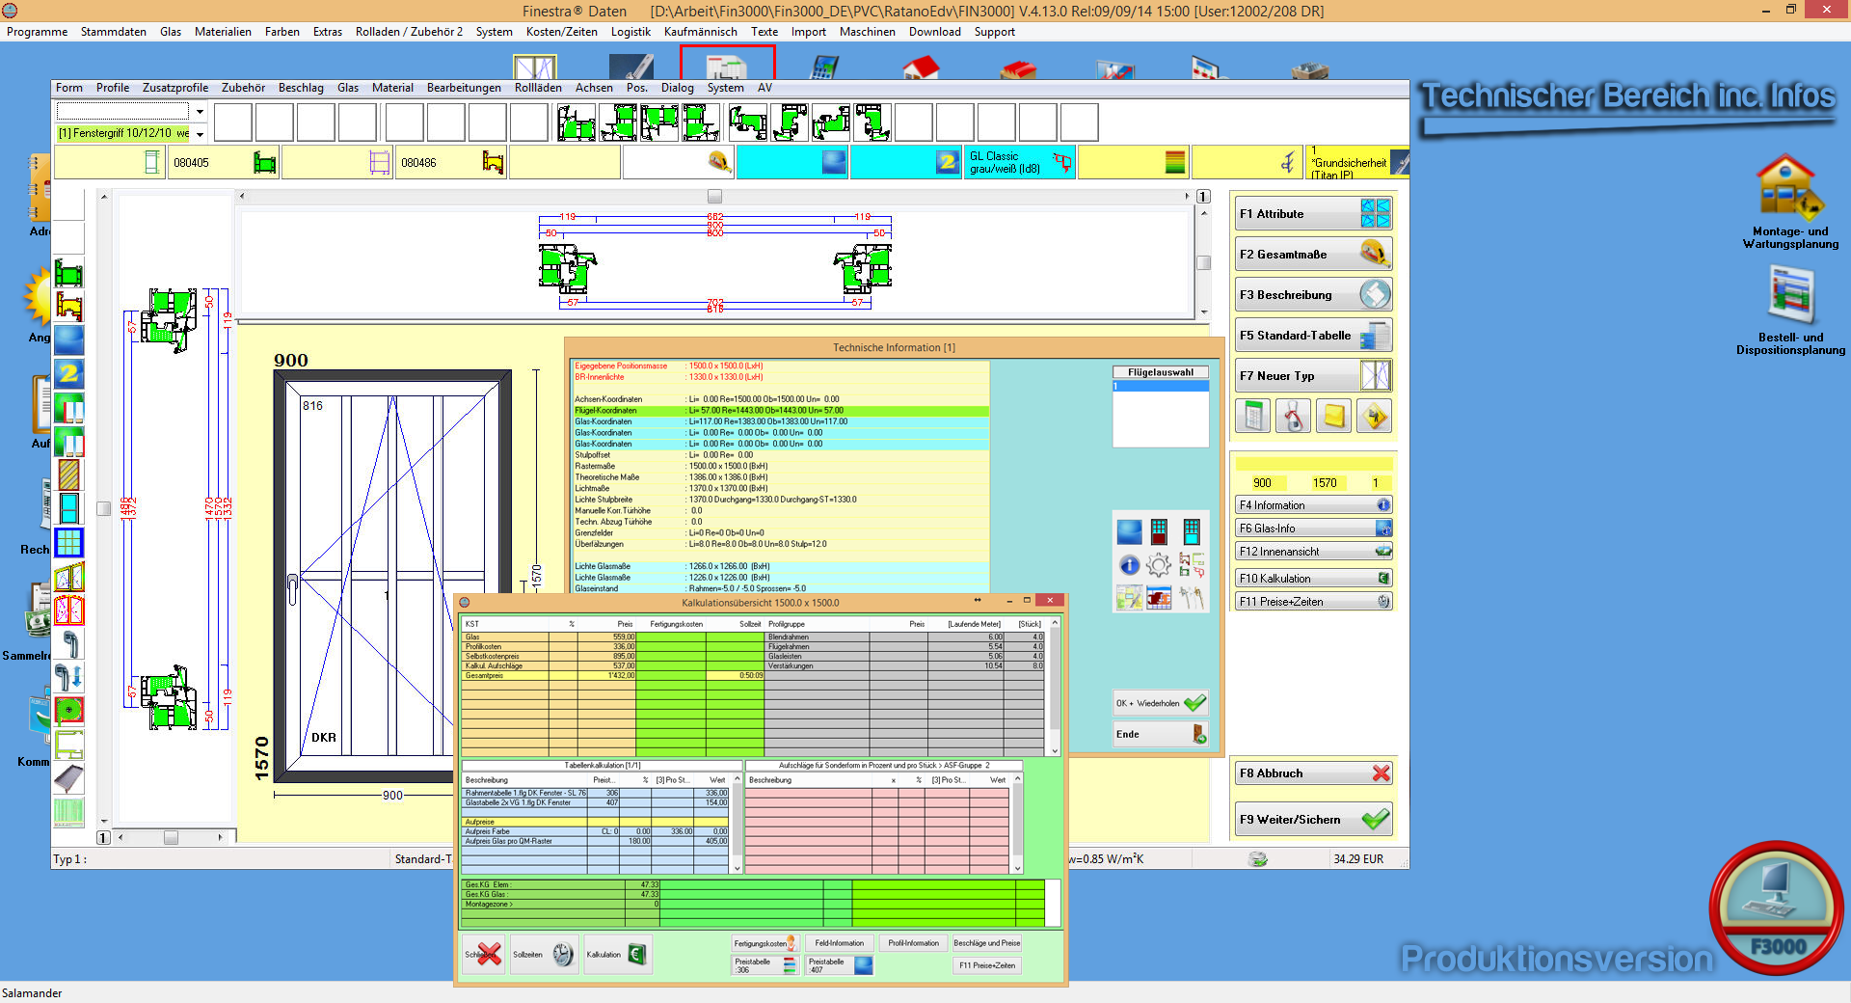Viewport: 1851px width, 1003px height.
Task: Click the silicone bottle icon below F7
Action: [1294, 417]
